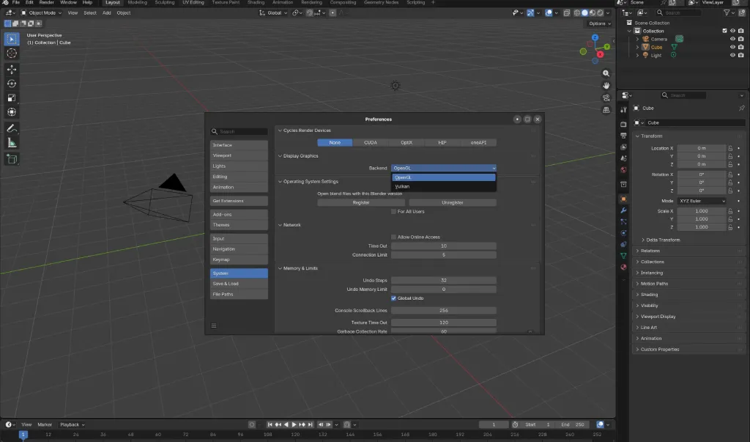Screen dimensions: 750x442
Task: Open the Object properties tab icon
Action: tap(623, 199)
